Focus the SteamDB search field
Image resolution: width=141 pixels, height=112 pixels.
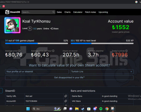38,12
